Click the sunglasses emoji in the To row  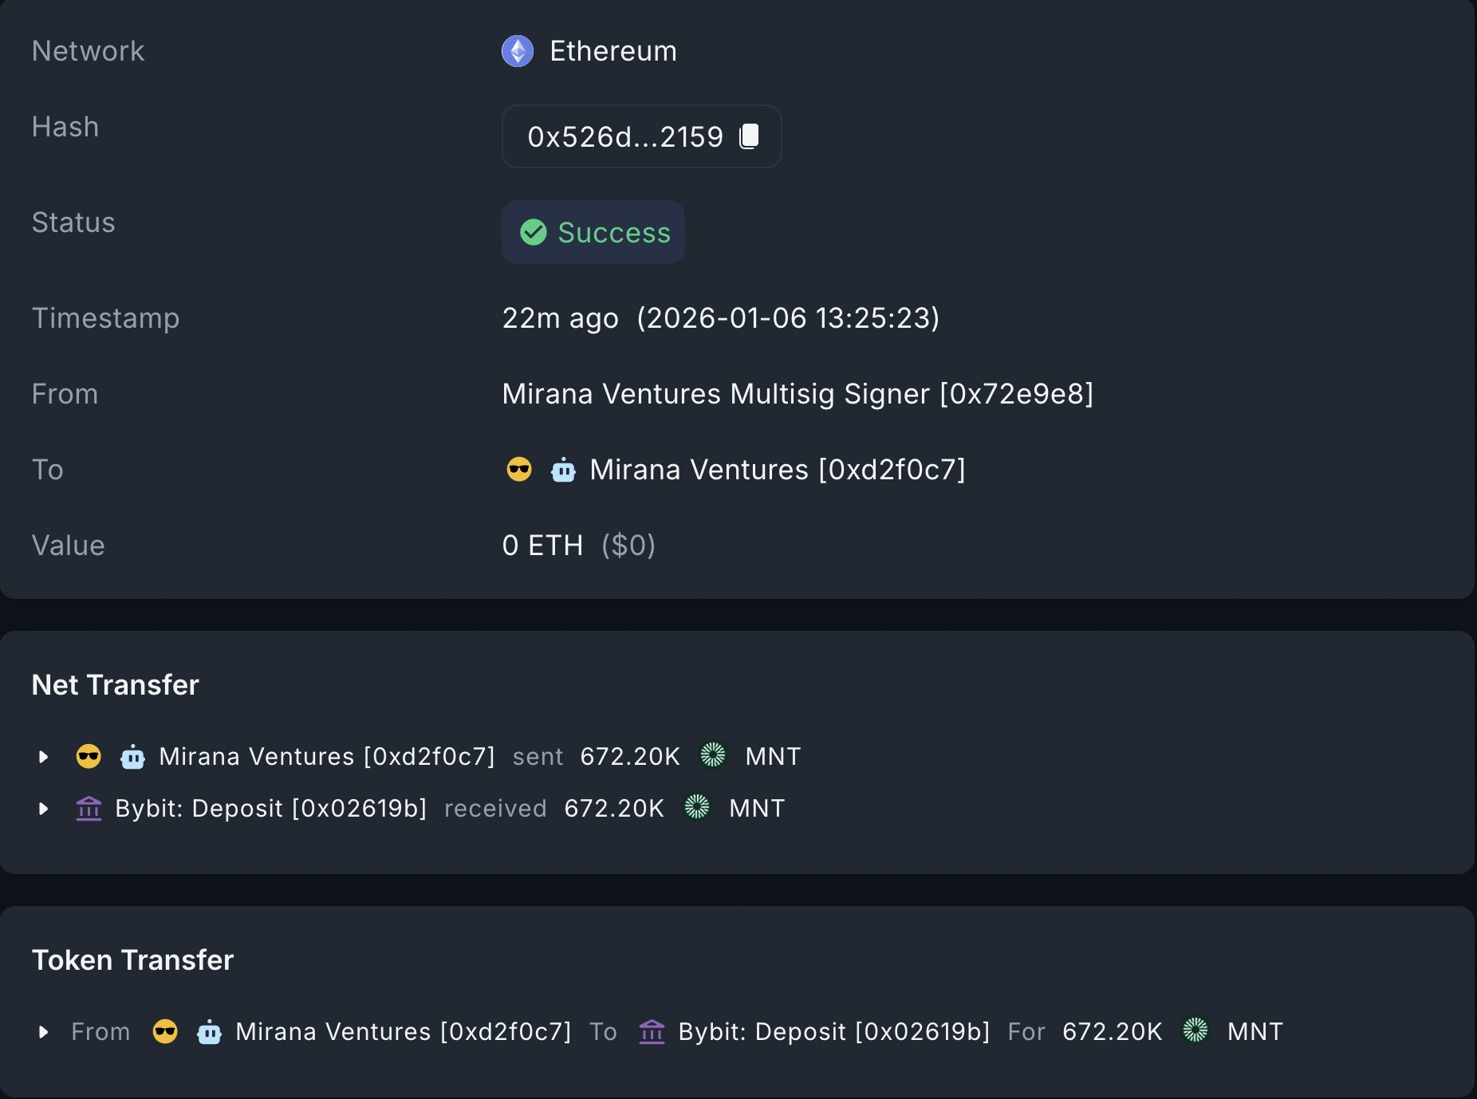519,469
